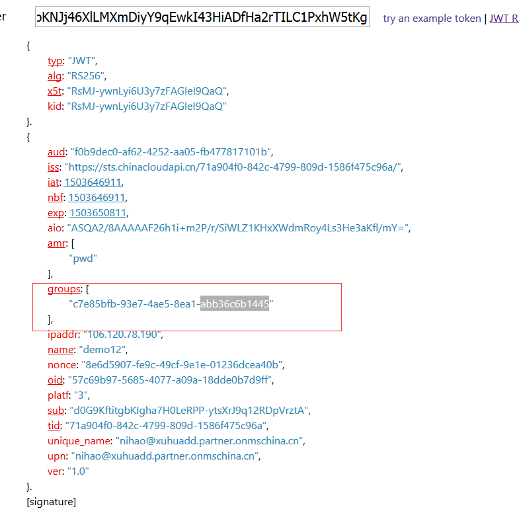
Task: Click the [signature] text at the bottom
Action: pos(51,502)
